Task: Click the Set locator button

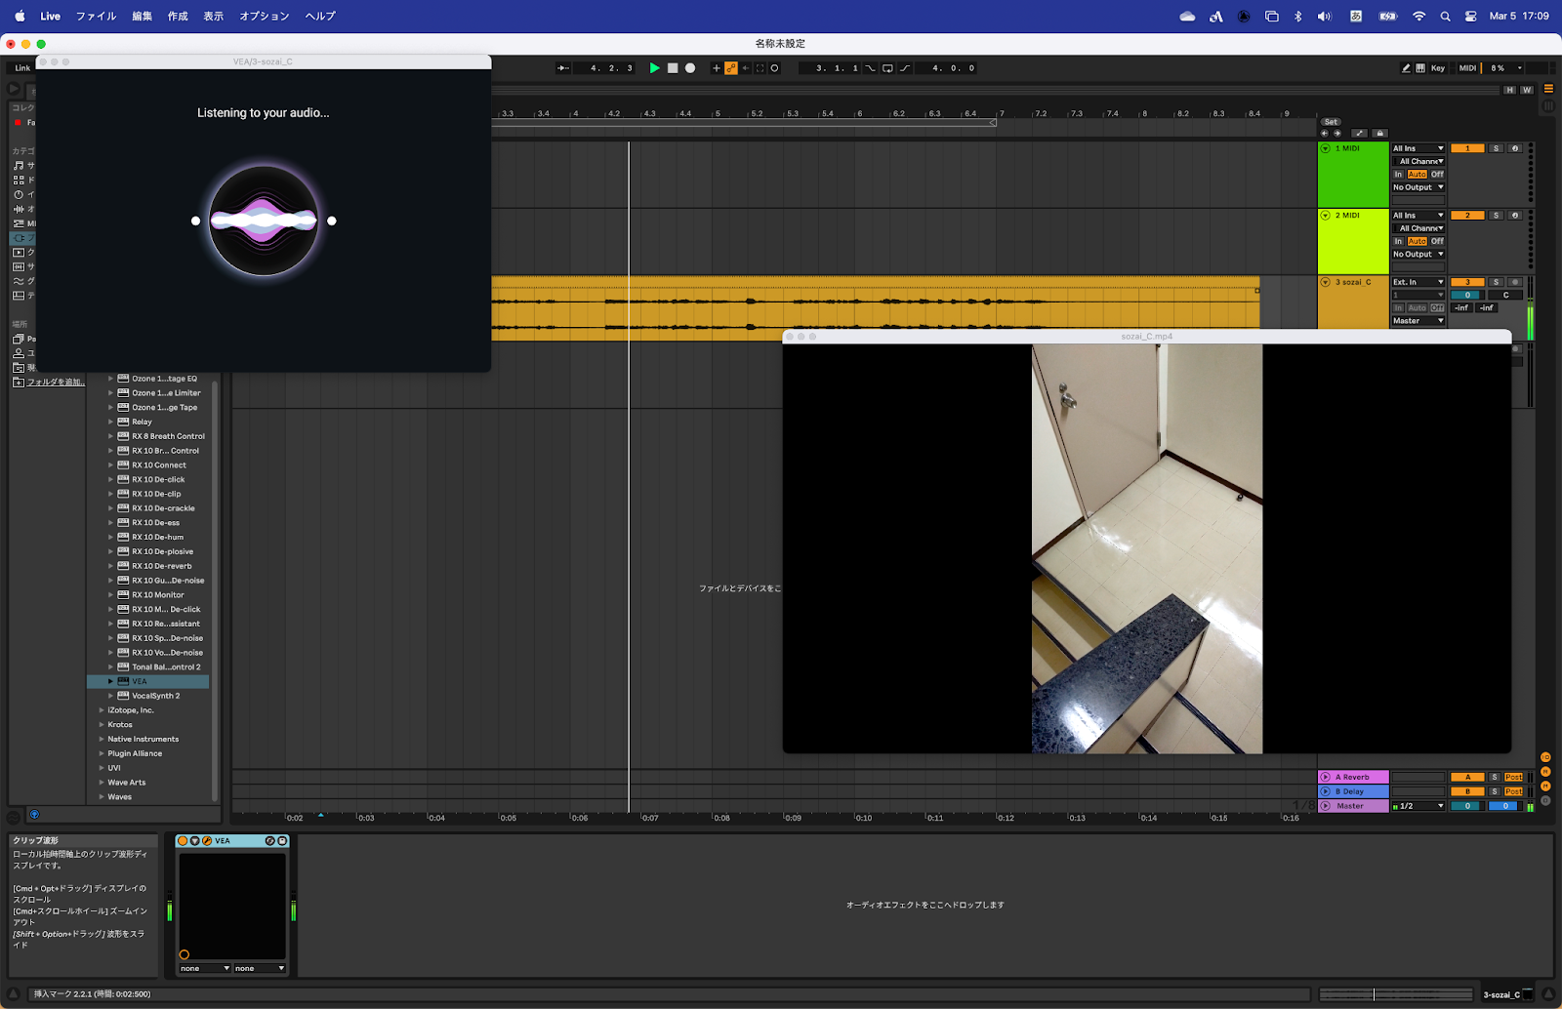Action: pyautogui.click(x=1331, y=122)
